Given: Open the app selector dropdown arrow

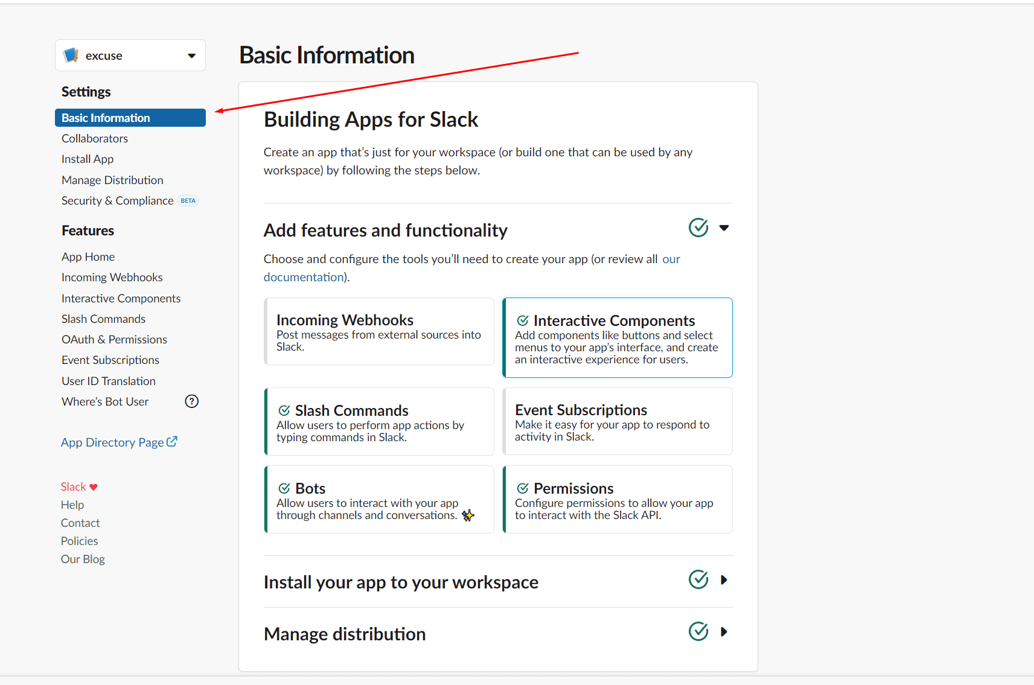Looking at the screenshot, I should click(191, 56).
